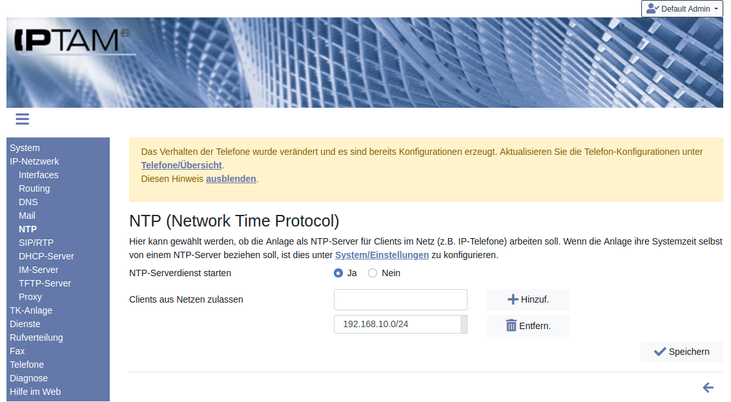Save settings with Speichern button
The width and height of the screenshot is (731, 402).
coord(681,352)
